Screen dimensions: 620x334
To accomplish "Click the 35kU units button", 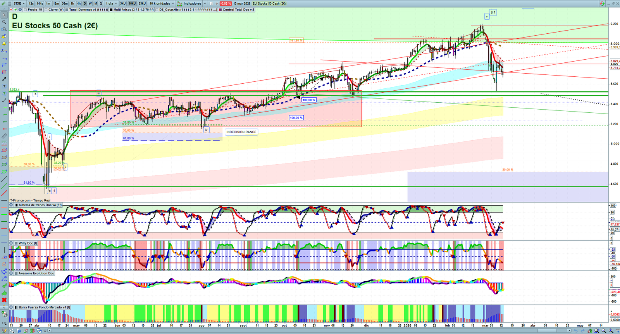I will pyautogui.click(x=142, y=3).
